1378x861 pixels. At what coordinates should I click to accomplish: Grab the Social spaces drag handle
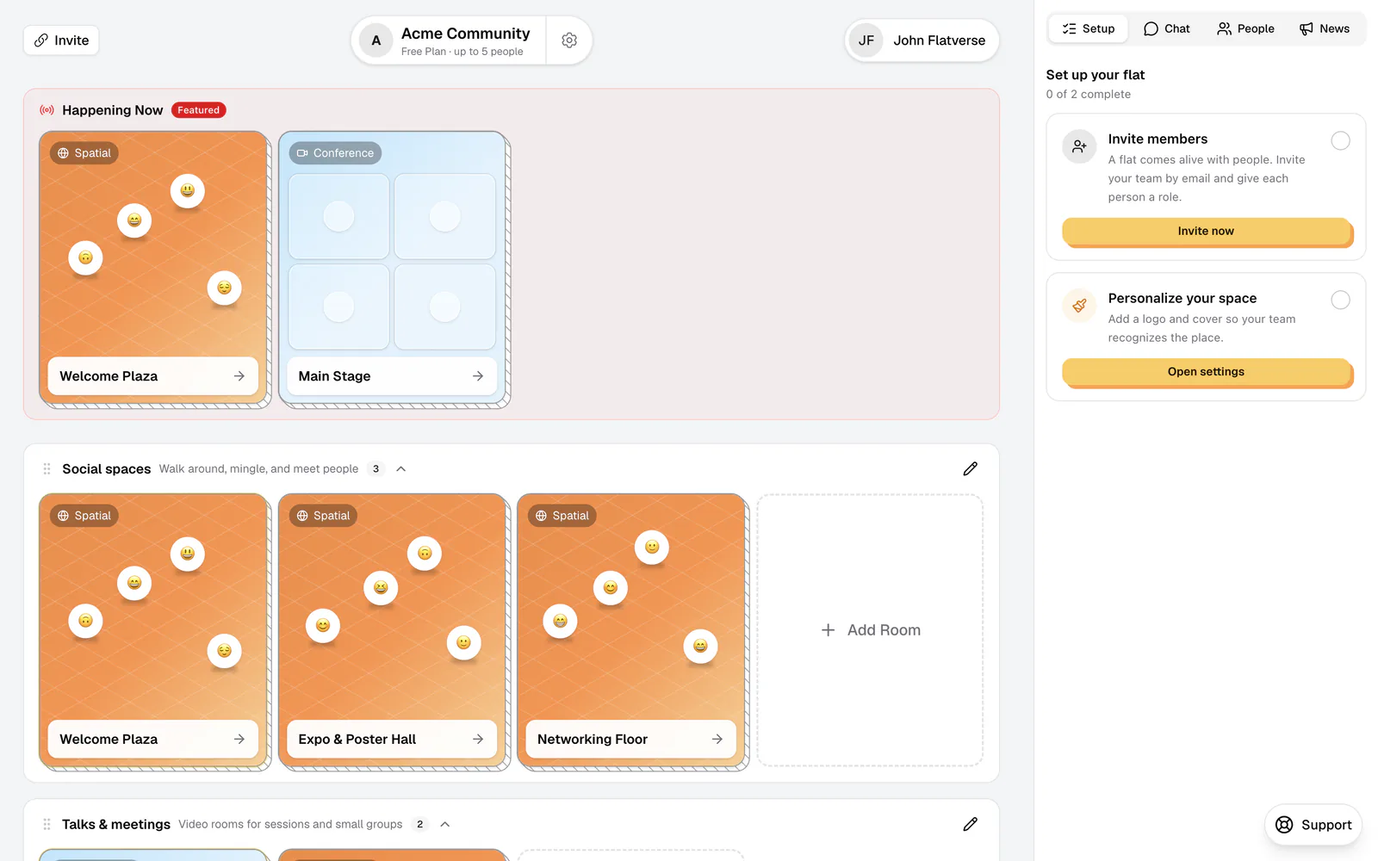pyautogui.click(x=47, y=469)
